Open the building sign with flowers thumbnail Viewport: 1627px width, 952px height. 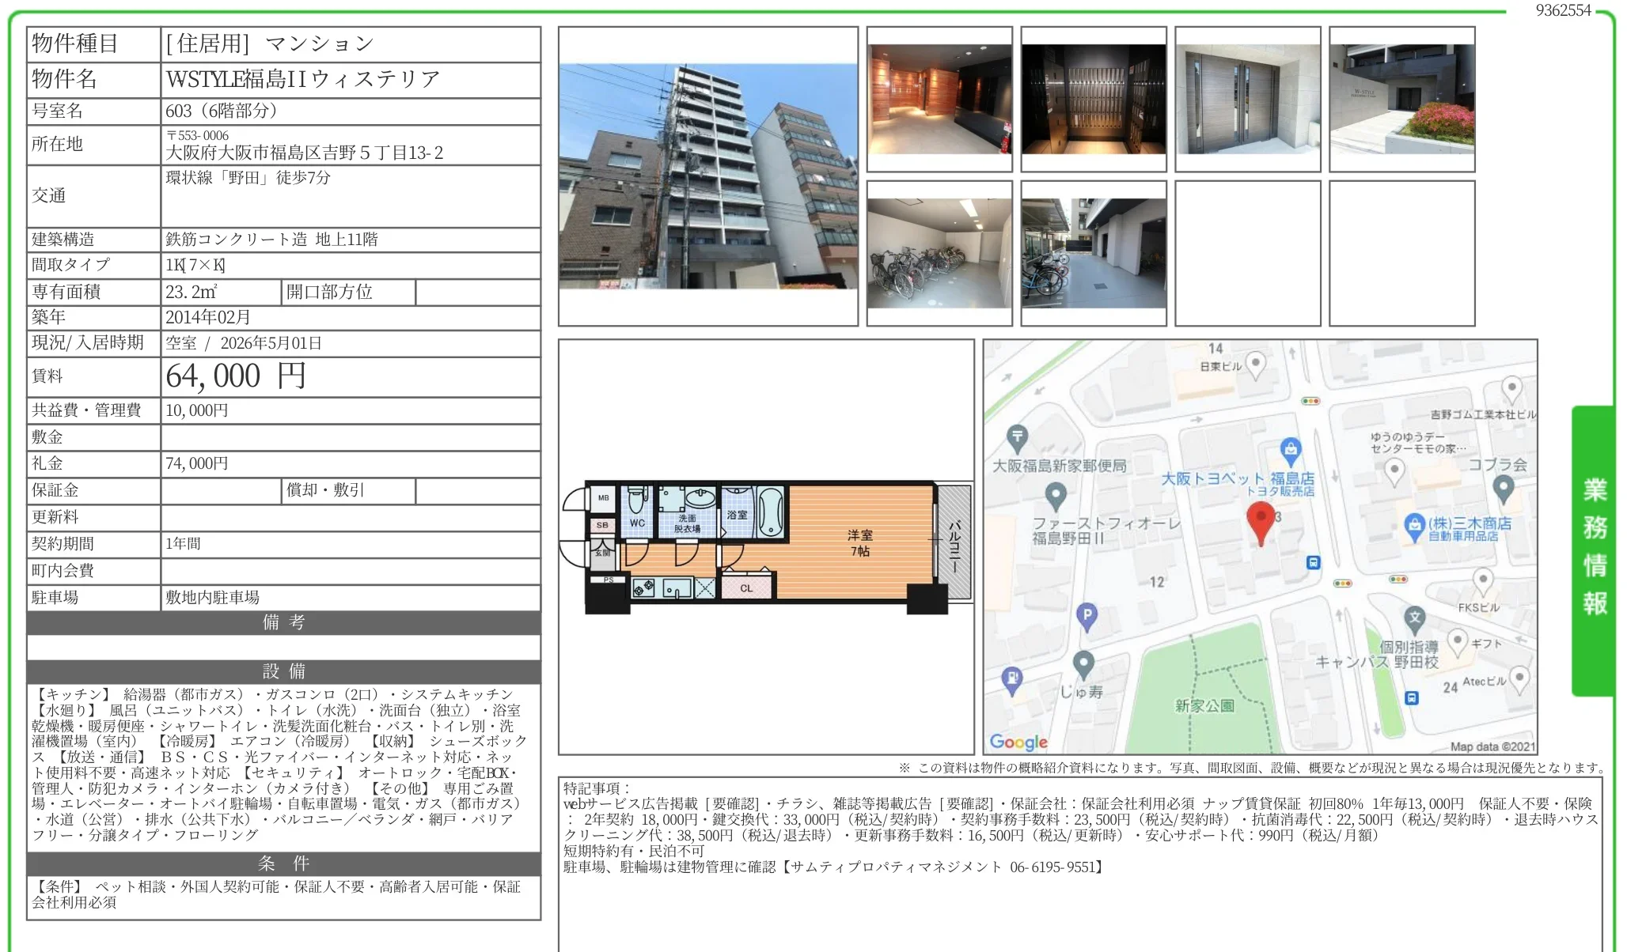(1401, 99)
